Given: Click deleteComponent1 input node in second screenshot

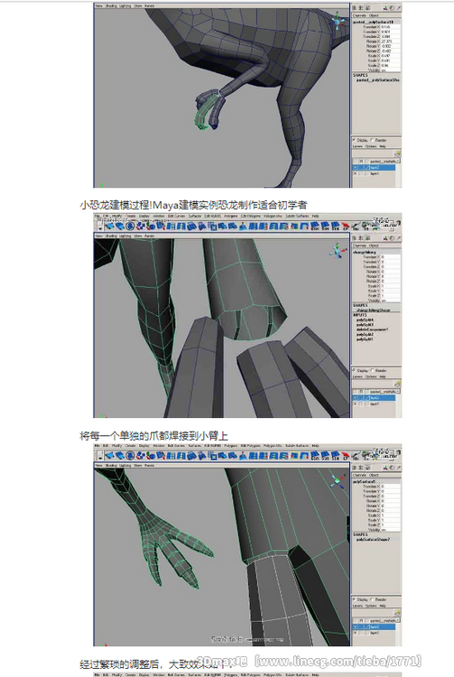Looking at the screenshot, I should pos(372,329).
